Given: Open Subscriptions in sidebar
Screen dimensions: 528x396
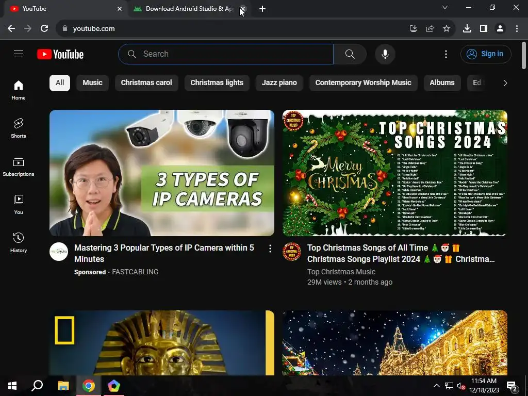Looking at the screenshot, I should point(19,167).
